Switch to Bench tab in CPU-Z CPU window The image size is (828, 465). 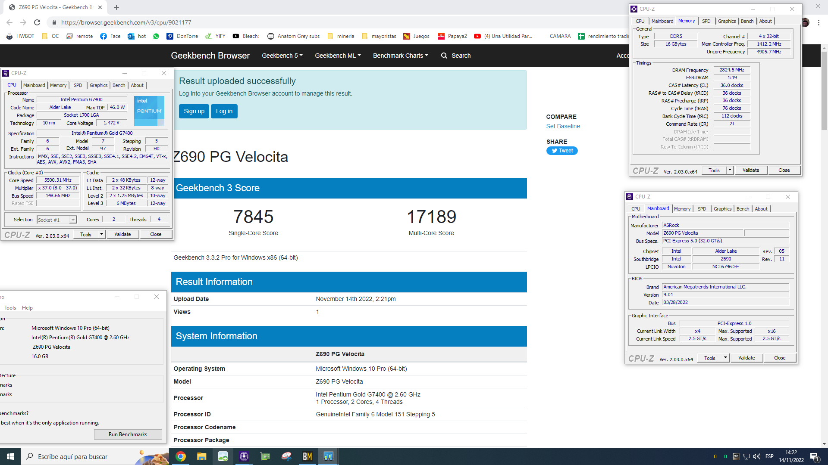119,85
